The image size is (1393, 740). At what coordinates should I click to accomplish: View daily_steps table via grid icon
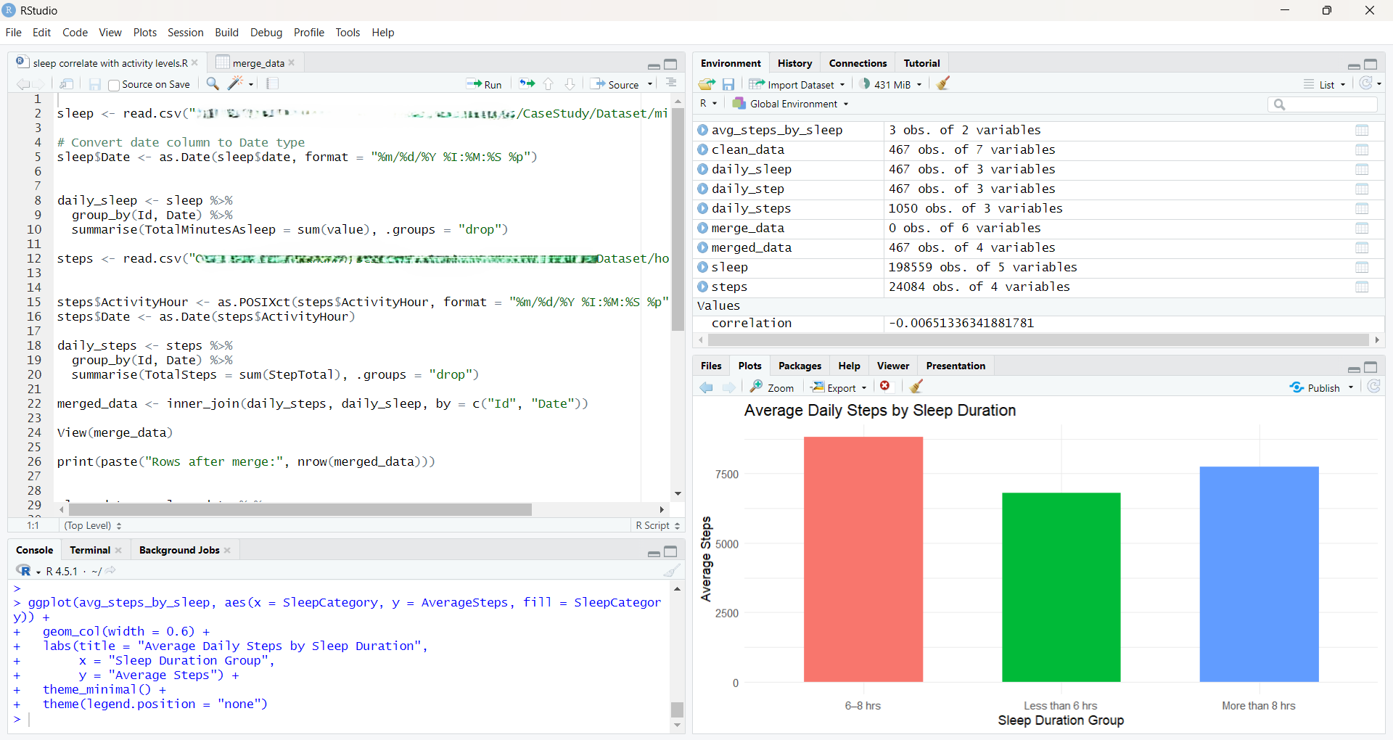(x=1362, y=209)
